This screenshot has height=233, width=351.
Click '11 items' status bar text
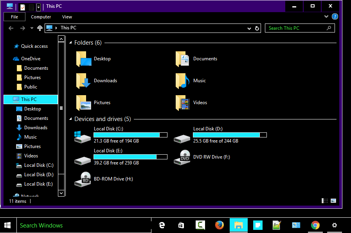pyautogui.click(x=18, y=201)
